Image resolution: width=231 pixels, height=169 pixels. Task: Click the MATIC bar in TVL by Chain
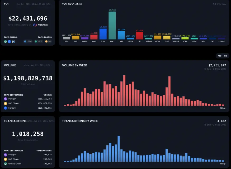tap(85, 38)
